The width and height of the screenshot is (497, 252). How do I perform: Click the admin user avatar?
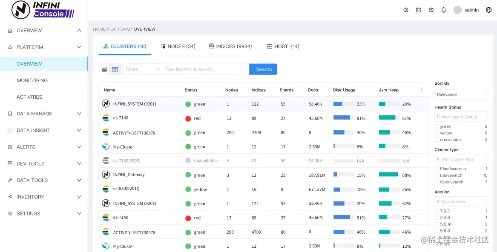pyautogui.click(x=457, y=10)
